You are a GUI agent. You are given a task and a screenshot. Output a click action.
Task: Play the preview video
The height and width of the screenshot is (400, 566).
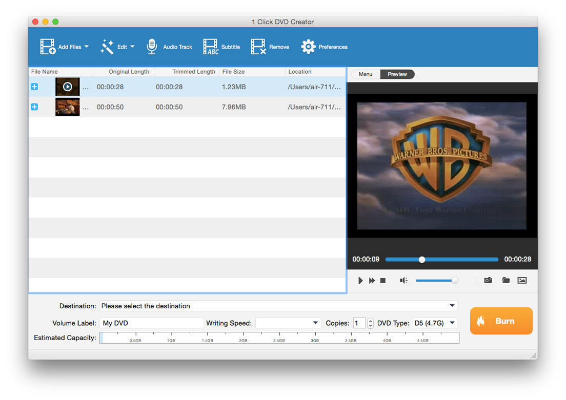(360, 280)
